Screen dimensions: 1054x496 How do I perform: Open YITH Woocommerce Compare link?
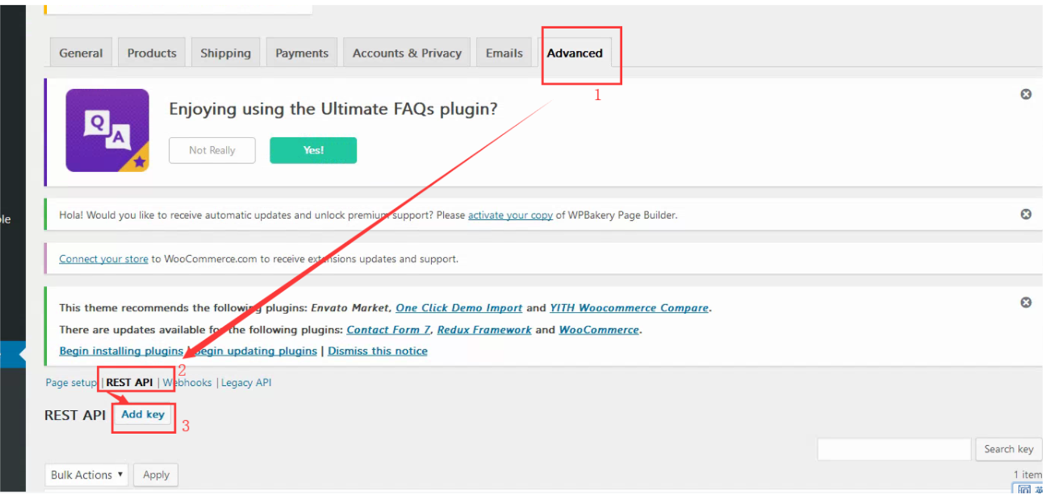[x=629, y=308]
